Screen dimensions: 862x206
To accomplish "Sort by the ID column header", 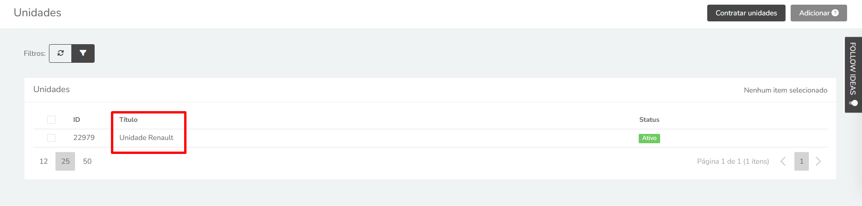I will tap(76, 120).
